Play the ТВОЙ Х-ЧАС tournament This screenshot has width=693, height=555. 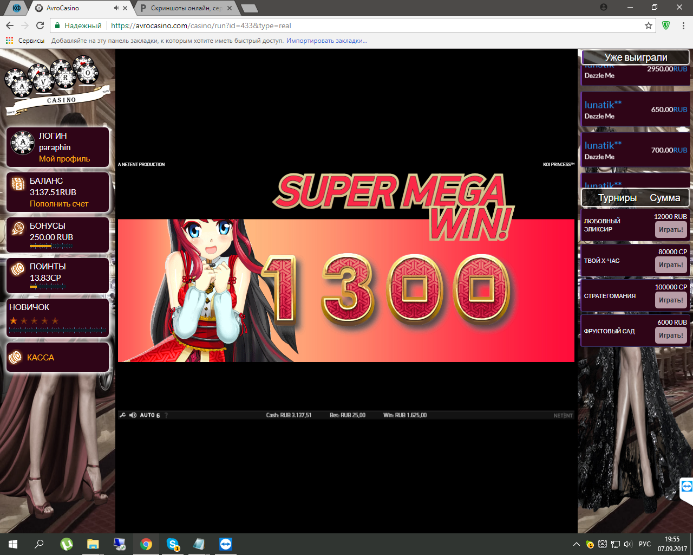click(x=671, y=265)
